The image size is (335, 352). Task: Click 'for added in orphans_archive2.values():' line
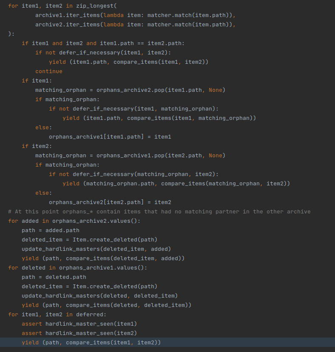coord(74,221)
